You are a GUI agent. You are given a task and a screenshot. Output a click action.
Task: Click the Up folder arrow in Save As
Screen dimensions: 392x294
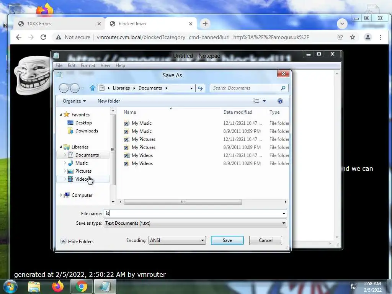click(93, 88)
